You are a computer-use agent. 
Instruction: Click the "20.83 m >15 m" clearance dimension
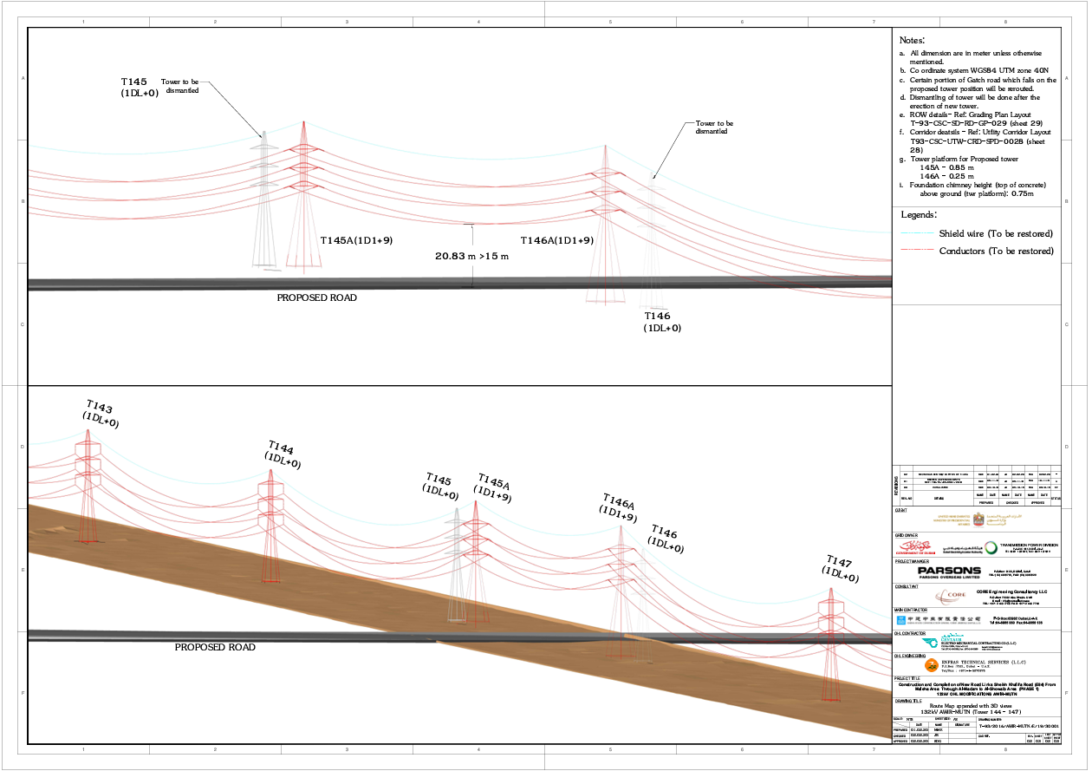[x=471, y=257]
